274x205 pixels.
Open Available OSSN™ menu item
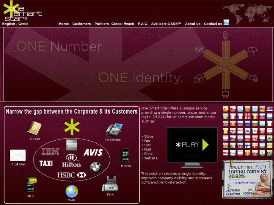pyautogui.click(x=166, y=24)
